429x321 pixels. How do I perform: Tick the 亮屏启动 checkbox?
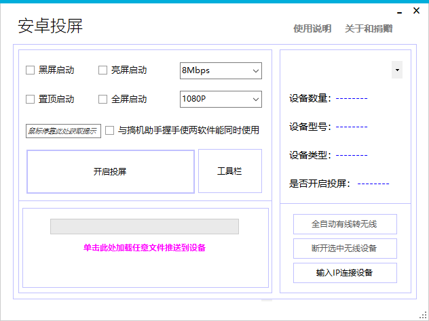pyautogui.click(x=102, y=70)
